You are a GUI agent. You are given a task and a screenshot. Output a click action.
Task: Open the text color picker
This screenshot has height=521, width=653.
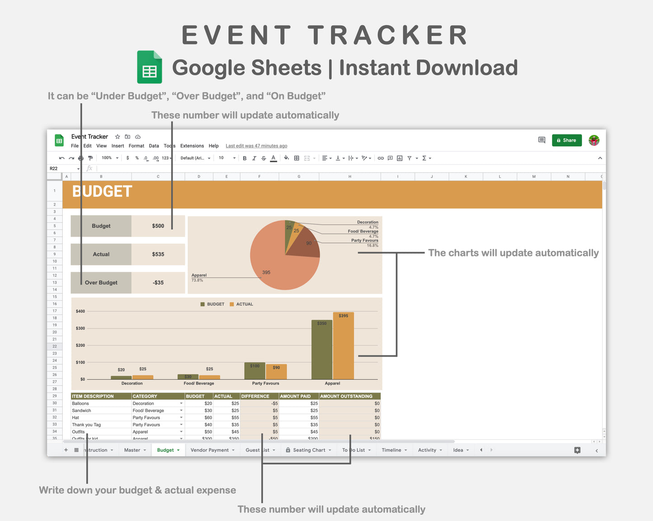(x=273, y=158)
